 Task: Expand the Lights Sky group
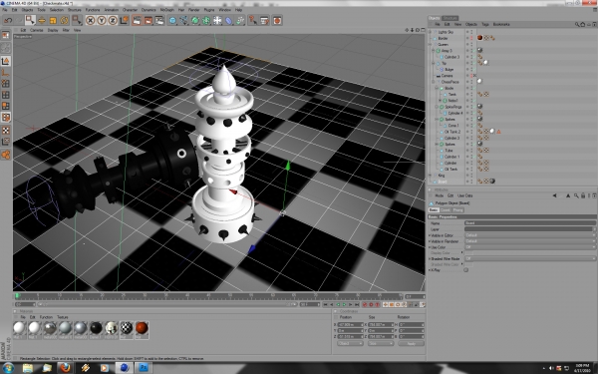(x=431, y=32)
